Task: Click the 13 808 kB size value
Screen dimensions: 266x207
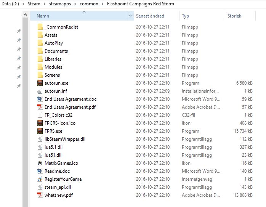Action: click(243, 195)
